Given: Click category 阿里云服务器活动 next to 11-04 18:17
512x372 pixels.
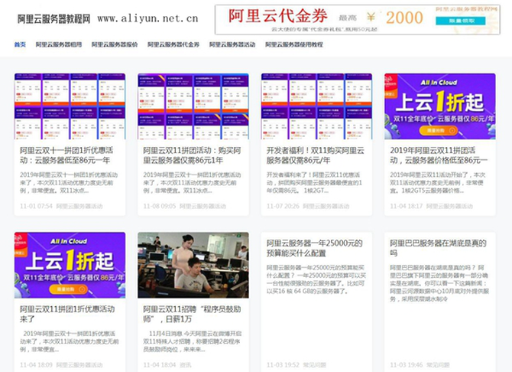Looking at the screenshot, I should (x=449, y=206).
